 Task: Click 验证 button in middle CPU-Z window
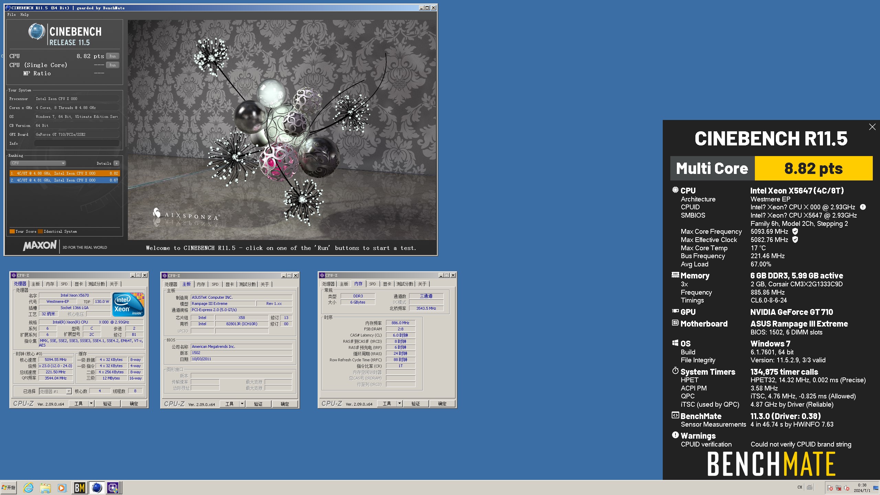coord(258,404)
